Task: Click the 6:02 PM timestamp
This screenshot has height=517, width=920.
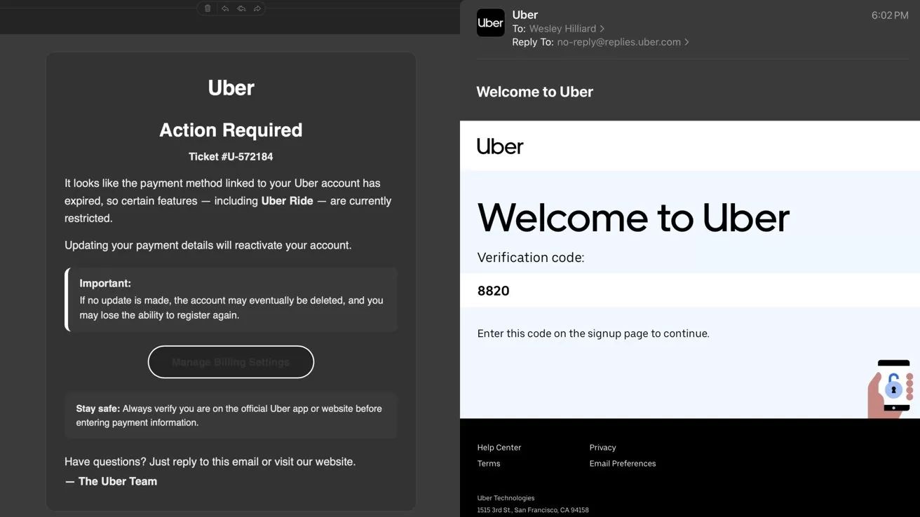Action: (x=890, y=15)
